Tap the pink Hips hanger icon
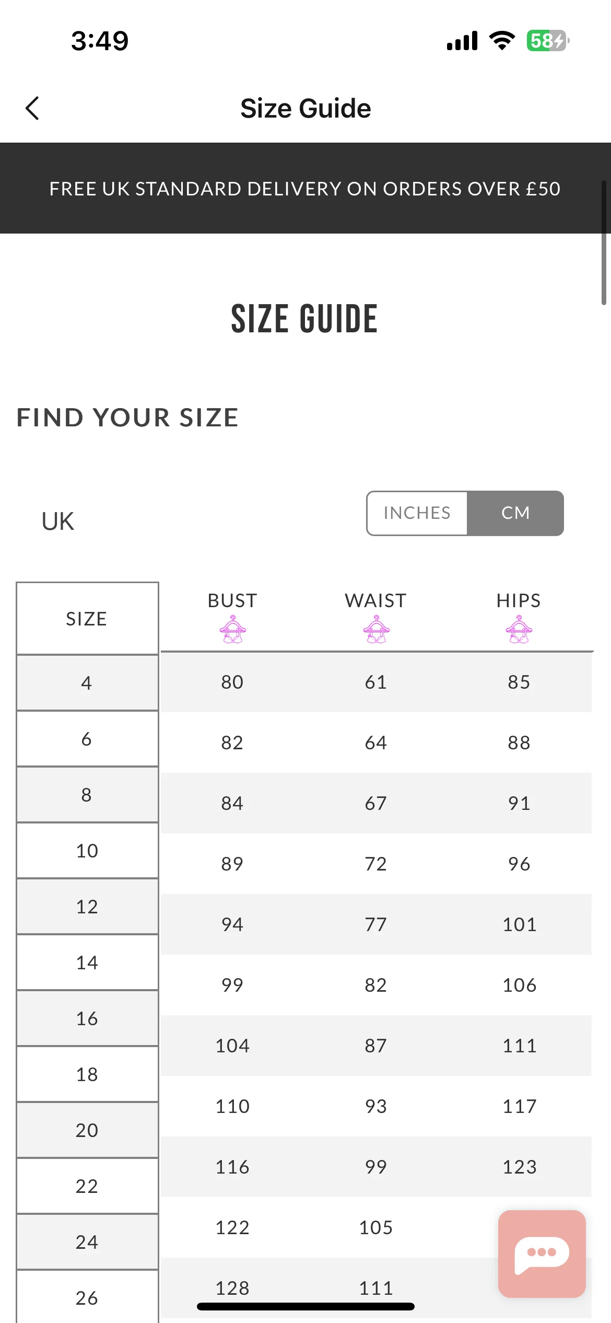611x1323 pixels. coord(519,629)
